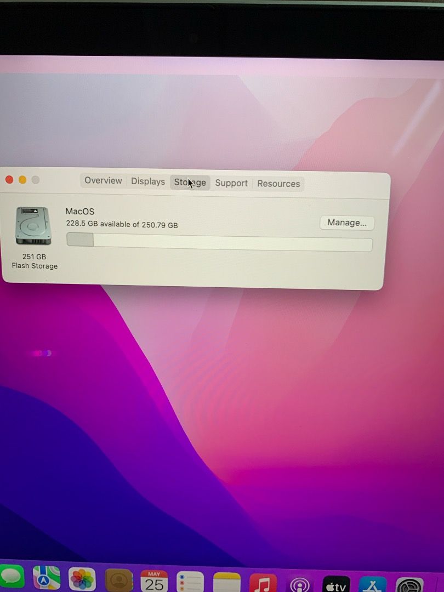Open the App Store from the Dock
Viewport: 444px width, 592px height.
[373, 584]
